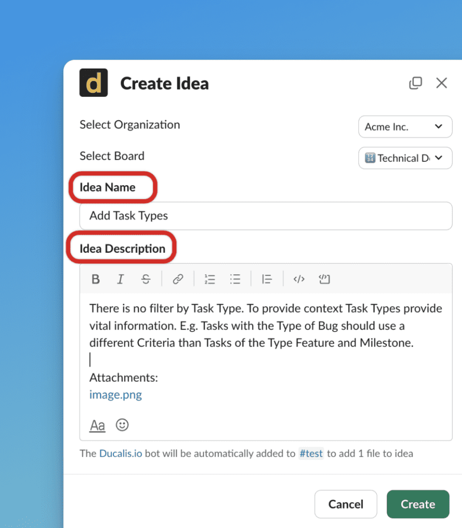Start a bulleted list
Screen dimensions: 462x528
[x=235, y=279]
